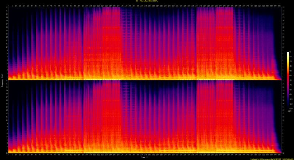Click the "Frequency (kHz)" vertical axis label
The height and width of the screenshot is (160, 294).
pyautogui.click(x=2, y=80)
